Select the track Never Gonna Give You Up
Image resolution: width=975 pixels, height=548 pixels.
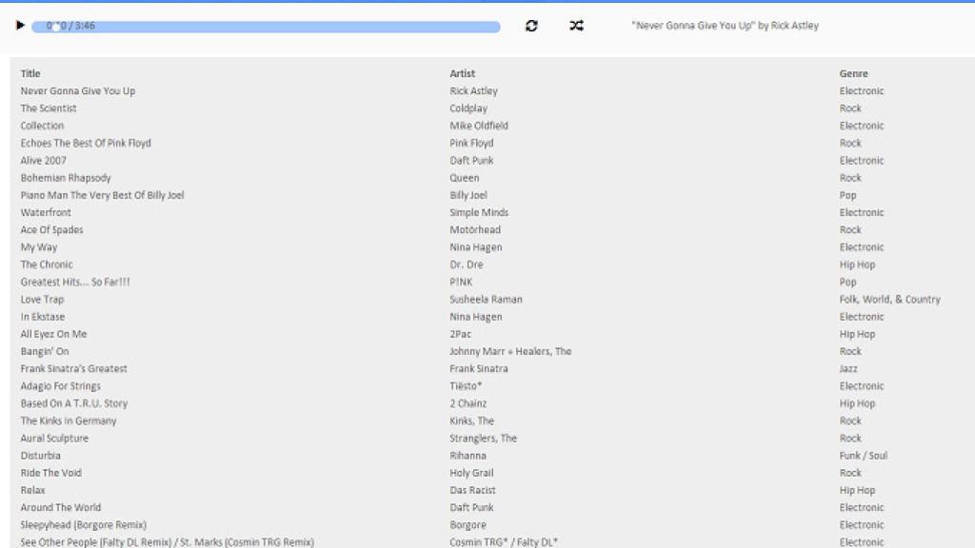pyautogui.click(x=78, y=91)
